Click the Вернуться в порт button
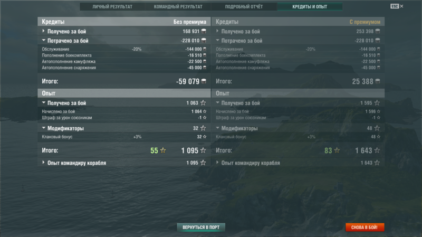Image resolution: width=422 pixels, height=237 pixels. point(201,227)
